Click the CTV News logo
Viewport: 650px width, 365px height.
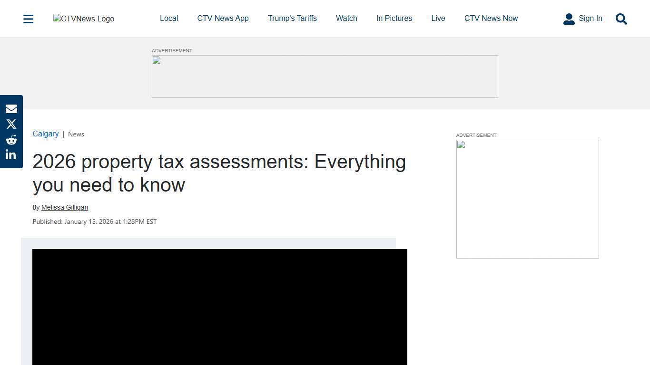point(84,19)
